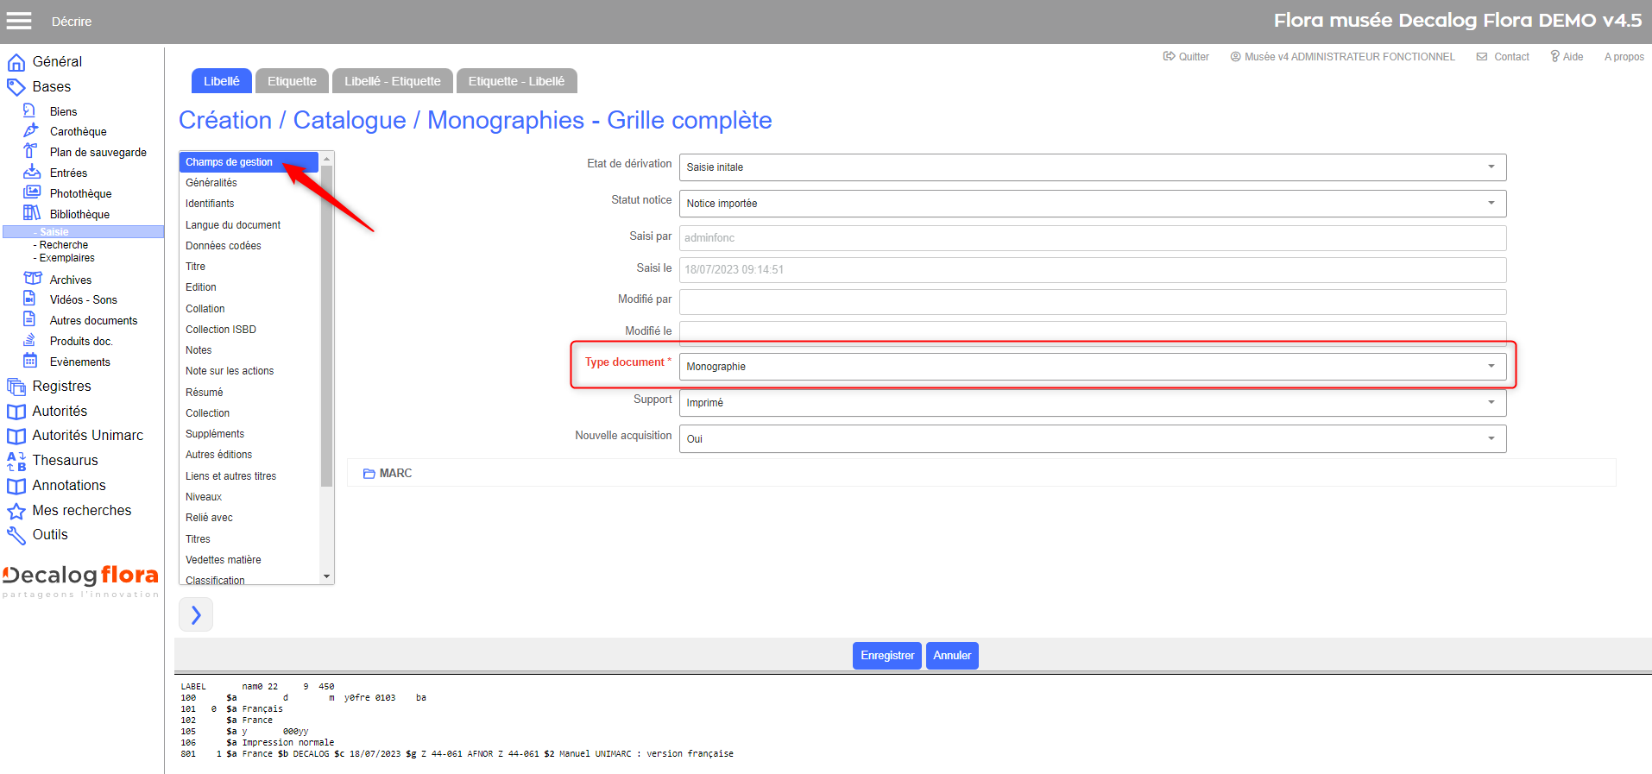Open the hamburger menu icon
1652x774 pixels.
[x=19, y=21]
